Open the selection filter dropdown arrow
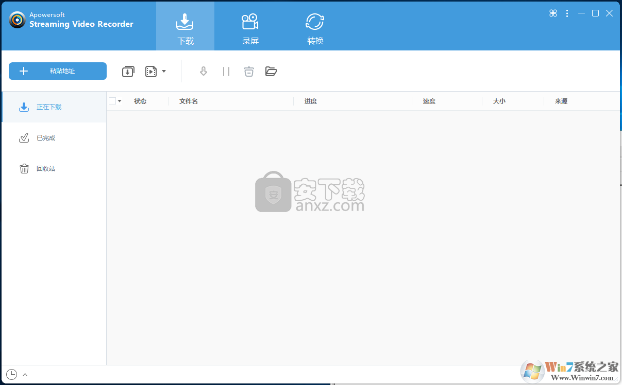 click(x=119, y=101)
